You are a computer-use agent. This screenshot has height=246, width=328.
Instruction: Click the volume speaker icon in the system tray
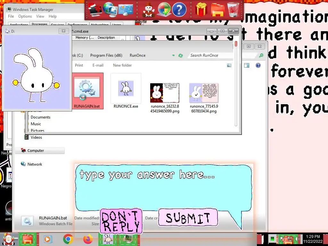[x=297, y=239]
